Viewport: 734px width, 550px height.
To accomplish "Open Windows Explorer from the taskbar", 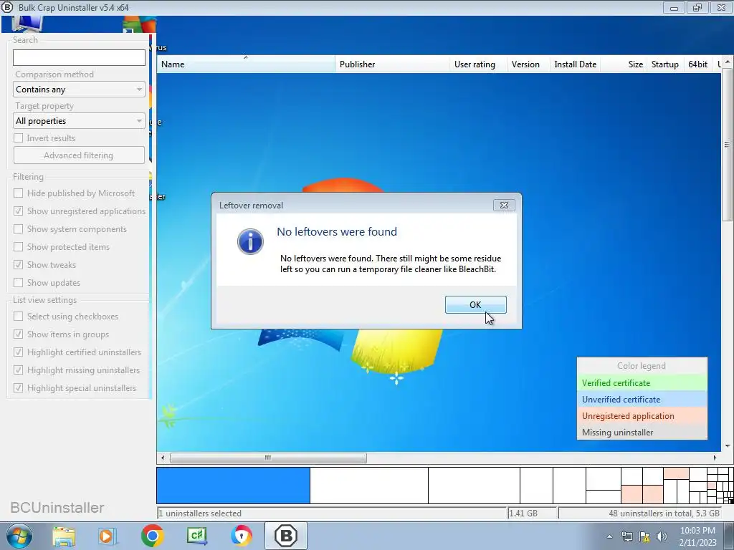I will [64, 536].
